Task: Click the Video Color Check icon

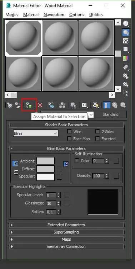Action: click(x=126, y=58)
